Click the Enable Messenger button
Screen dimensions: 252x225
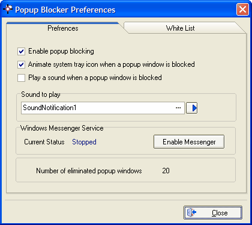189,142
